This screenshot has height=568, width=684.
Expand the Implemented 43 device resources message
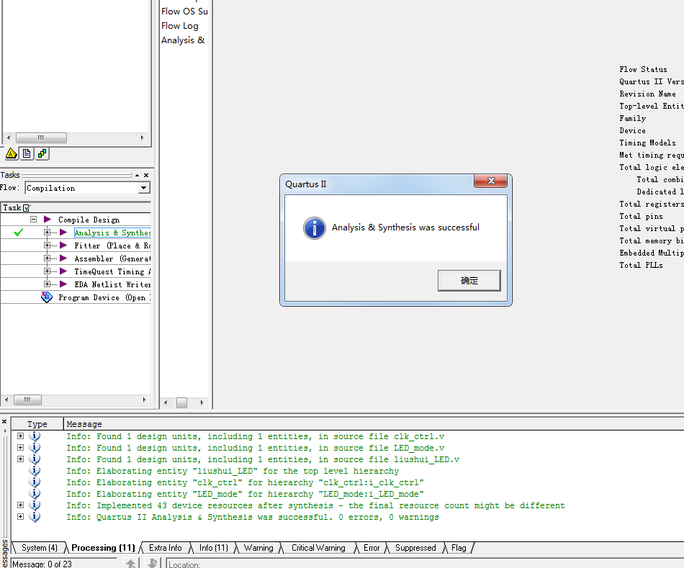click(20, 505)
